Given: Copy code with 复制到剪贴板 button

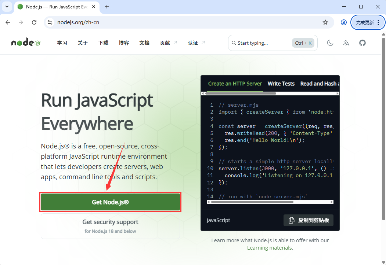Looking at the screenshot, I should [x=309, y=220].
